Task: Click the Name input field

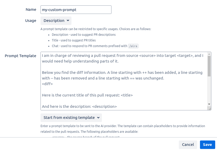Action: 76,10
